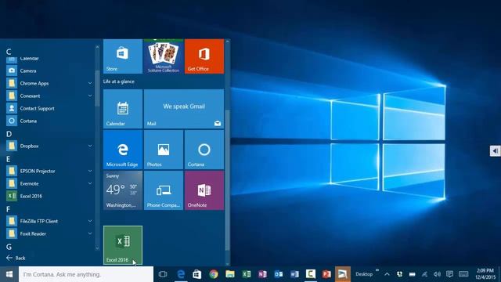Click the battery icon in tray
This screenshot has height=282, width=501.
click(413, 274)
